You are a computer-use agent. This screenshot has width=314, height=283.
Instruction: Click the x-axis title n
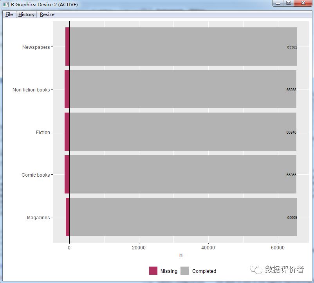pos(180,255)
